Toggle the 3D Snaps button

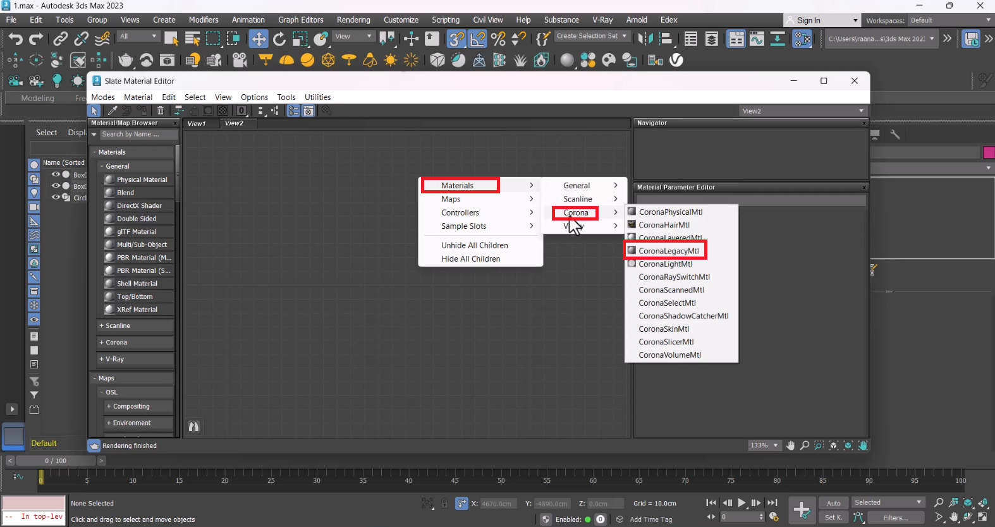point(456,39)
